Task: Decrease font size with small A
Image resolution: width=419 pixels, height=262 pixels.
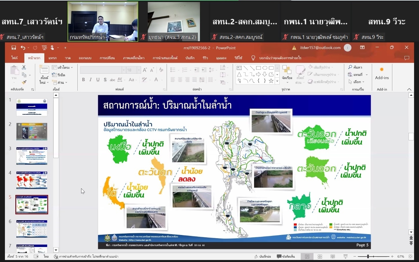Action: point(152,70)
